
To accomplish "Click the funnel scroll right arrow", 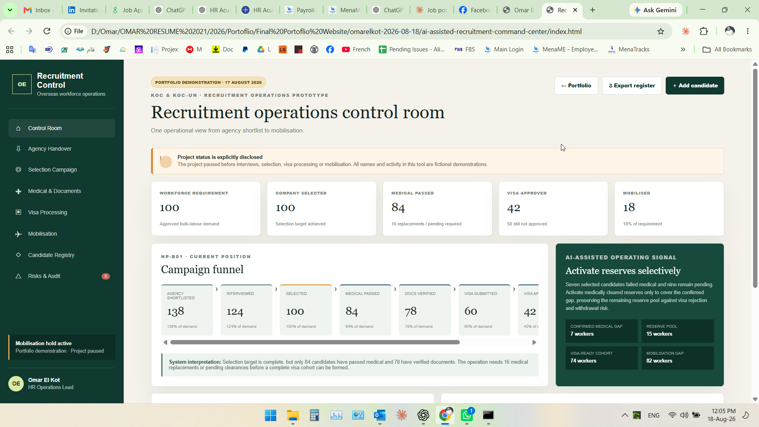I will pos(534,342).
